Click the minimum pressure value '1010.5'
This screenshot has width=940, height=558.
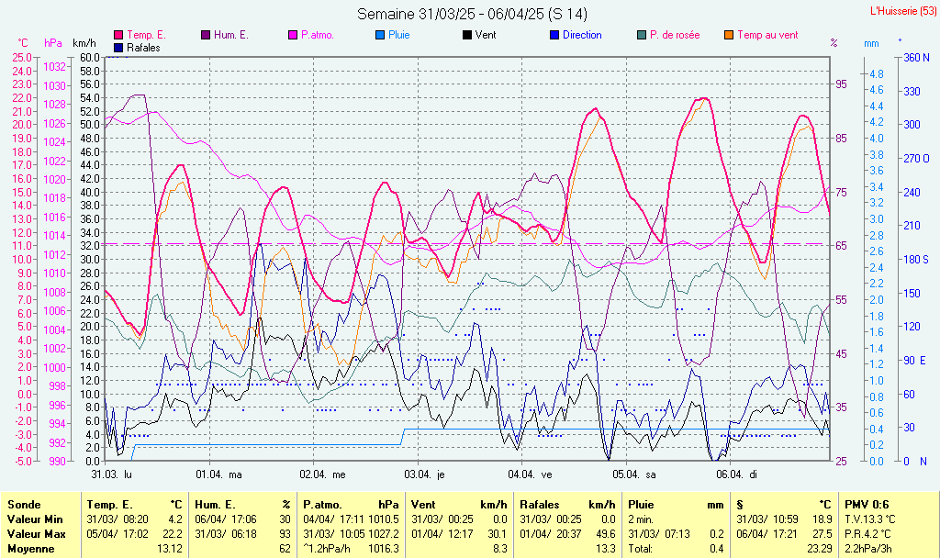(x=383, y=519)
